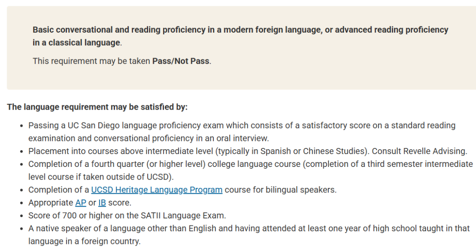Click the text "course for bilingual speakers"
The width and height of the screenshot is (476, 251).
pyautogui.click(x=280, y=190)
